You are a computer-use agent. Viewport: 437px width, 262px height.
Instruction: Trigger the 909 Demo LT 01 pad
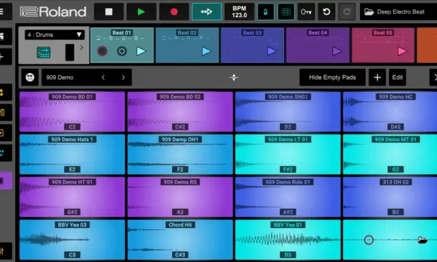(x=288, y=154)
